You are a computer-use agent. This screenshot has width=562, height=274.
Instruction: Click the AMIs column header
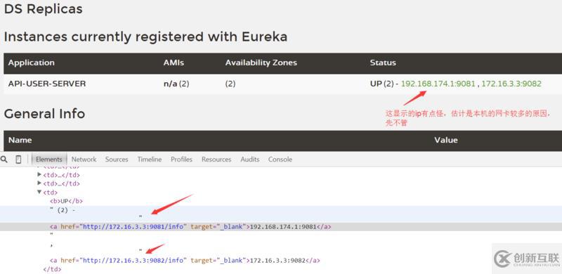point(174,63)
